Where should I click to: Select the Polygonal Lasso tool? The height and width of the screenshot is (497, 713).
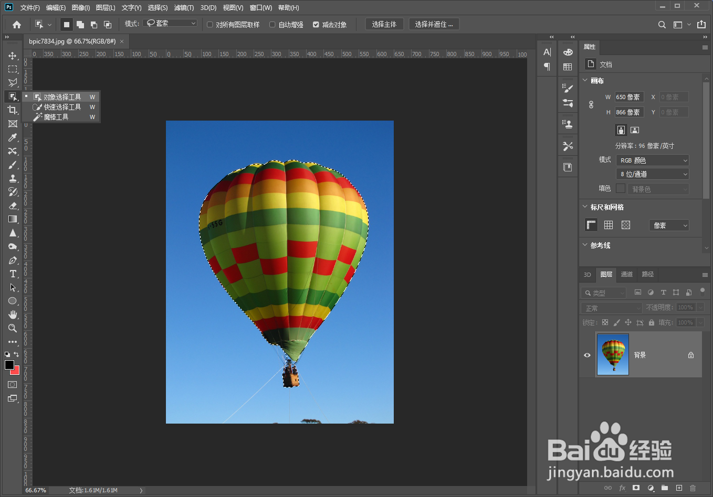(13, 83)
